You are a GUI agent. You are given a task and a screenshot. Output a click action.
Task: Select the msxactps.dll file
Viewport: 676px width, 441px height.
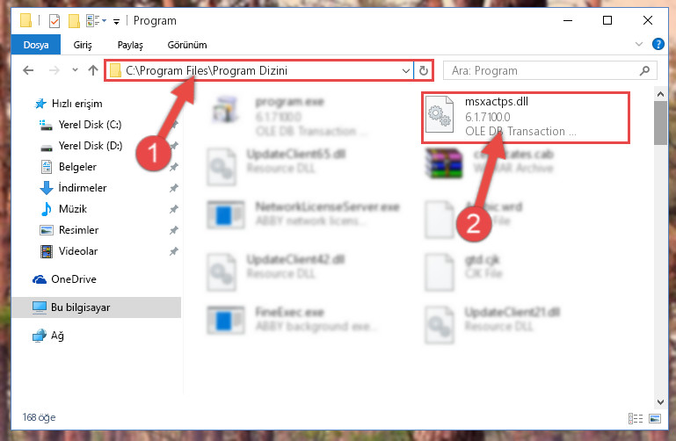click(526, 117)
